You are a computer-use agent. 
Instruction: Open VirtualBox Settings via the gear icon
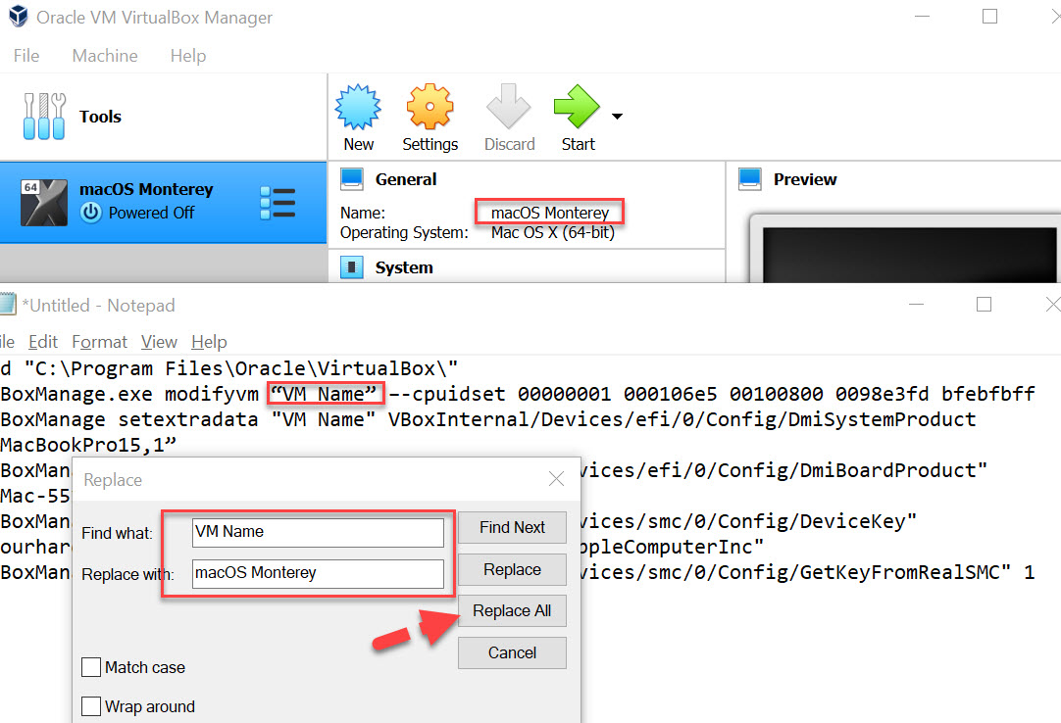(429, 108)
